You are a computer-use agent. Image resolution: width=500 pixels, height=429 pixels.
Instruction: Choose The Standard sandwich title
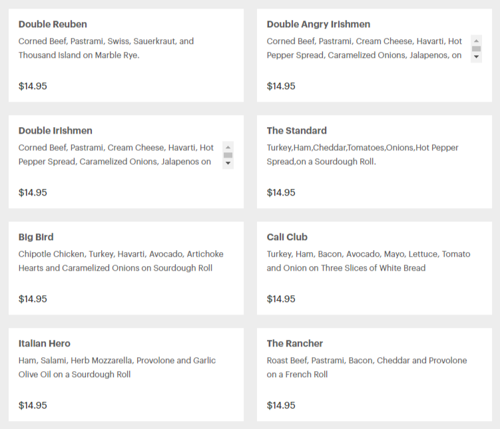coord(296,130)
